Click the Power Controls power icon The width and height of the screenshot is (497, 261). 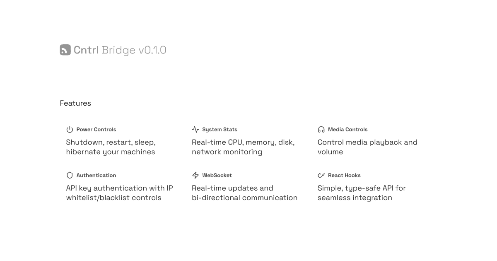70,130
